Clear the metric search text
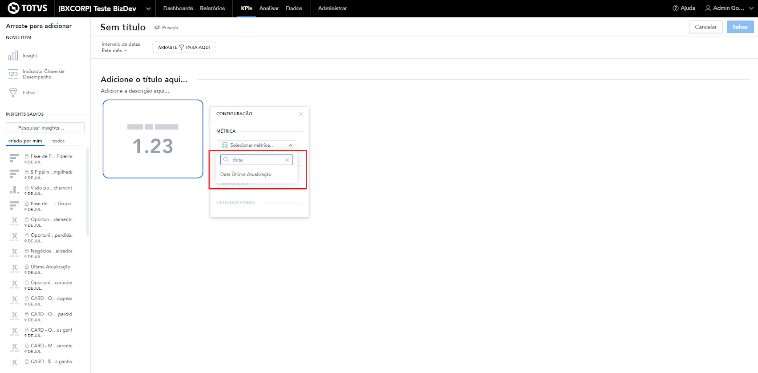 [x=287, y=160]
